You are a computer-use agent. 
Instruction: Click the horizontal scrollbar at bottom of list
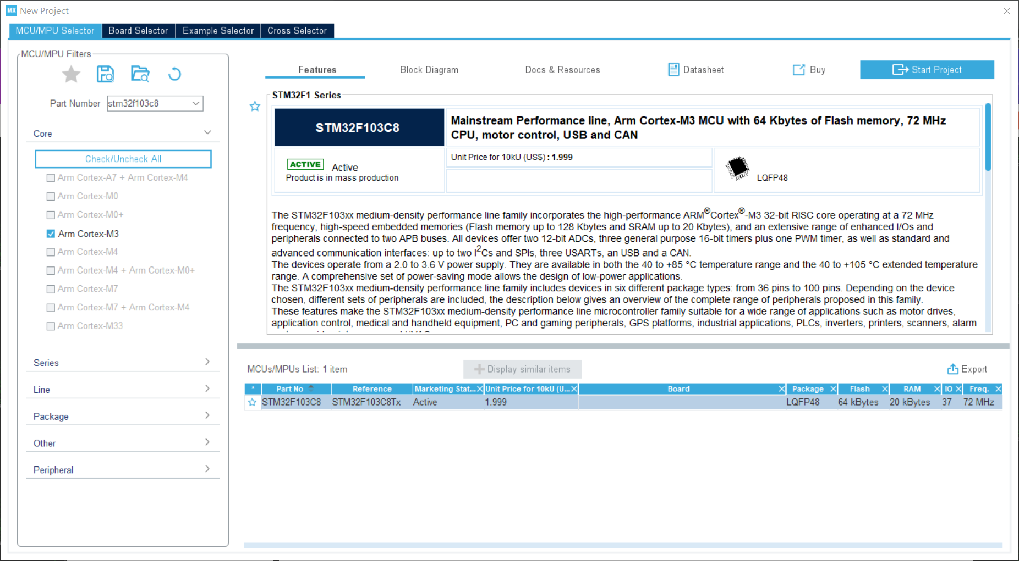(x=623, y=545)
